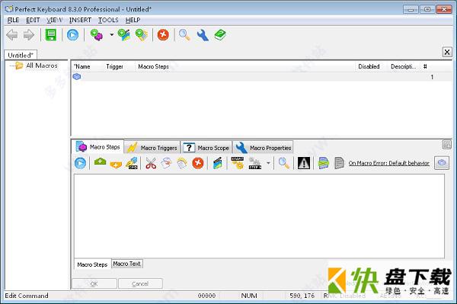Open the TOOLS menu
Viewport: 457px width, 304px height.
coord(108,20)
